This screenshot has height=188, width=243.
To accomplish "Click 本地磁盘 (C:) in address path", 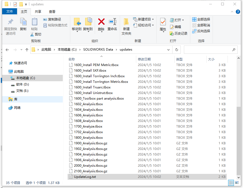I will point(67,50).
